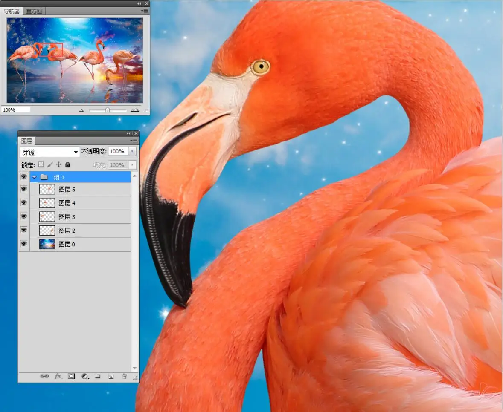Screen dimensions: 503x412
Task: Click the link layers icon
Action: (x=44, y=376)
